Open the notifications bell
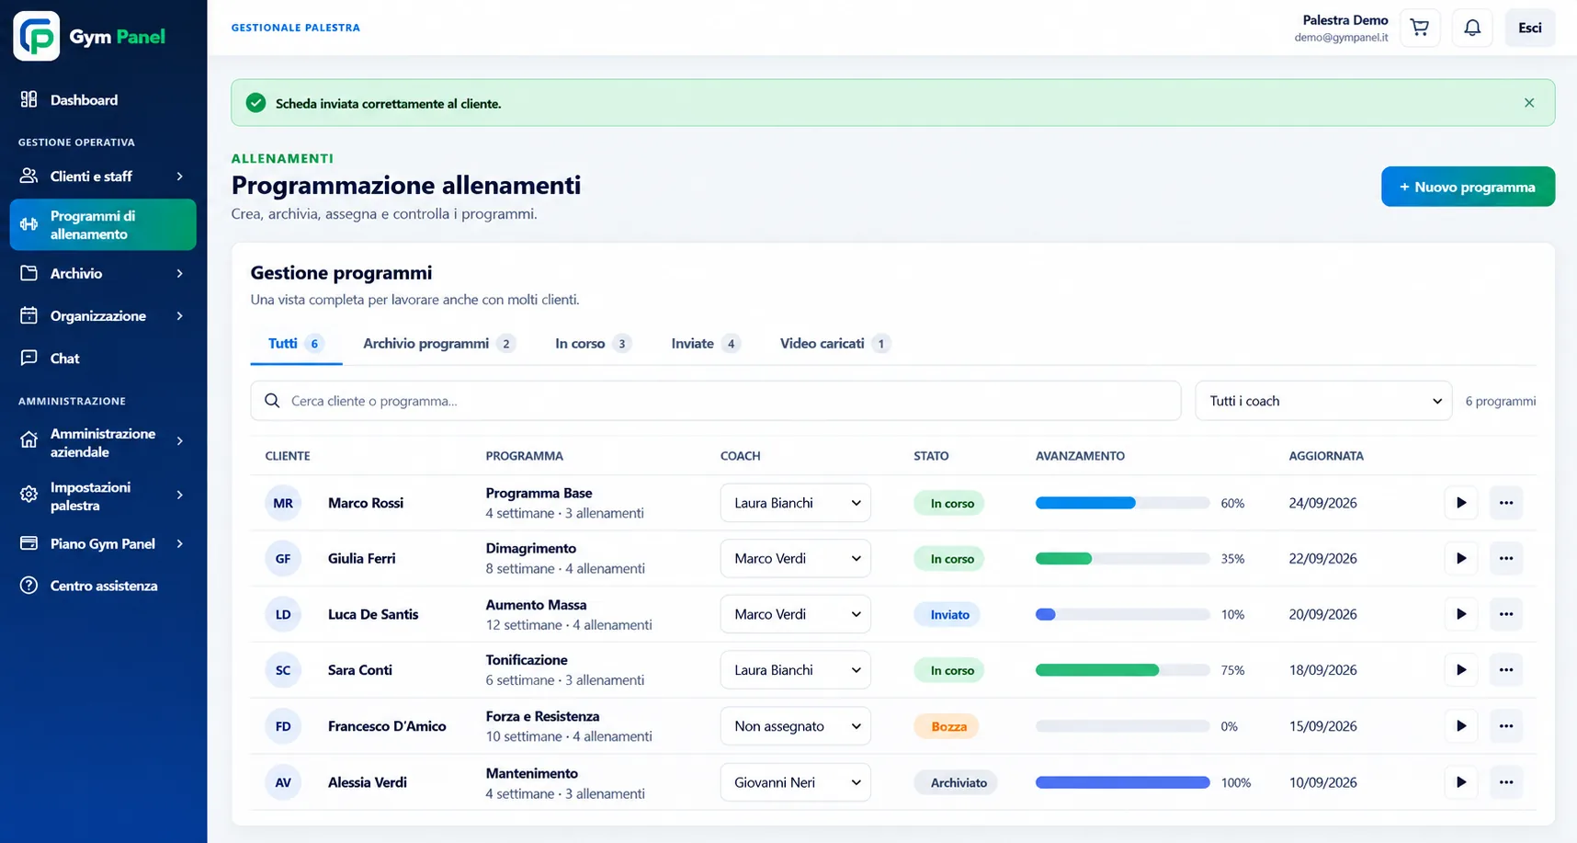1577x843 pixels. point(1472,28)
